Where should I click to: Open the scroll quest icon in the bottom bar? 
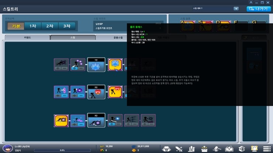coord(191,149)
